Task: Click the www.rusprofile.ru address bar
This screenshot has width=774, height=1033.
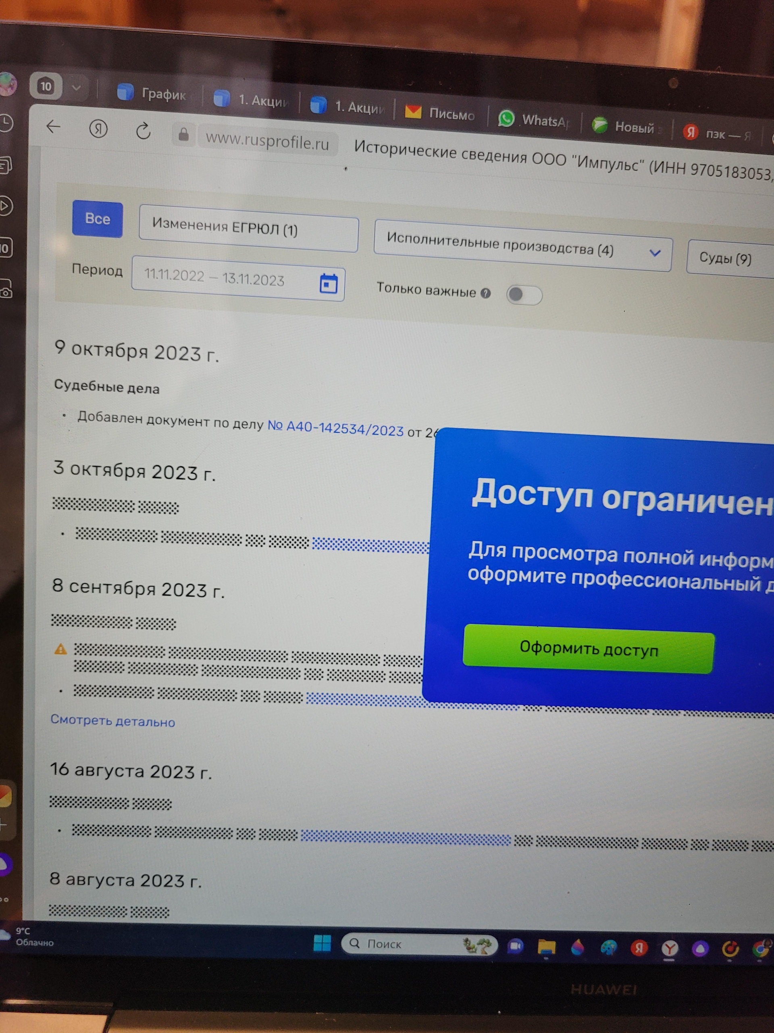Action: coord(267,140)
